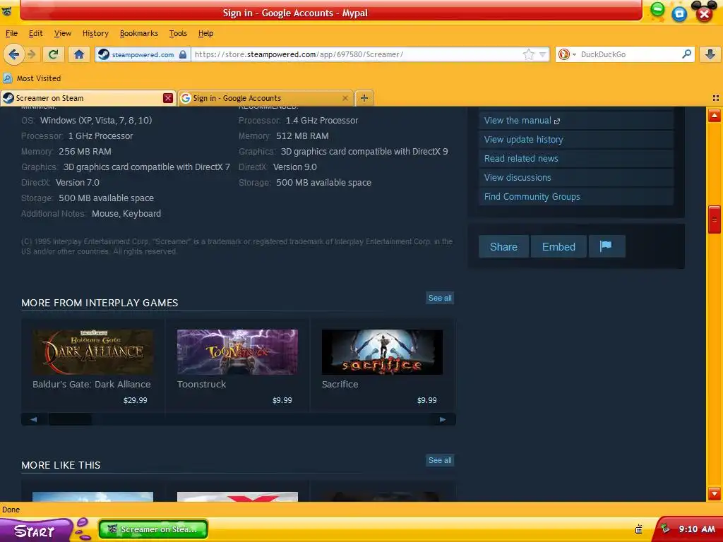Image resolution: width=723 pixels, height=542 pixels.
Task: Open the View menu
Action: tap(63, 33)
